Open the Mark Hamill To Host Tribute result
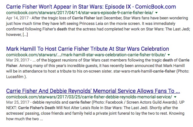Image resolution: width=193 pixels, height=127 pixels. pos(87,49)
